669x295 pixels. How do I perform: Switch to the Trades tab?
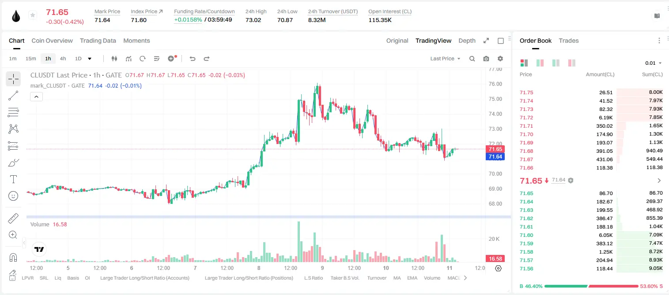tap(569, 41)
